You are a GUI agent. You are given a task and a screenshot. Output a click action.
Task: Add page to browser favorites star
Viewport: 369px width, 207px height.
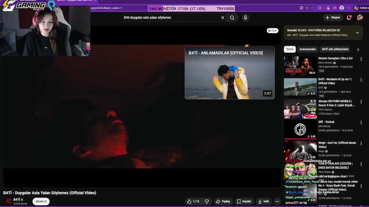(x=312, y=8)
